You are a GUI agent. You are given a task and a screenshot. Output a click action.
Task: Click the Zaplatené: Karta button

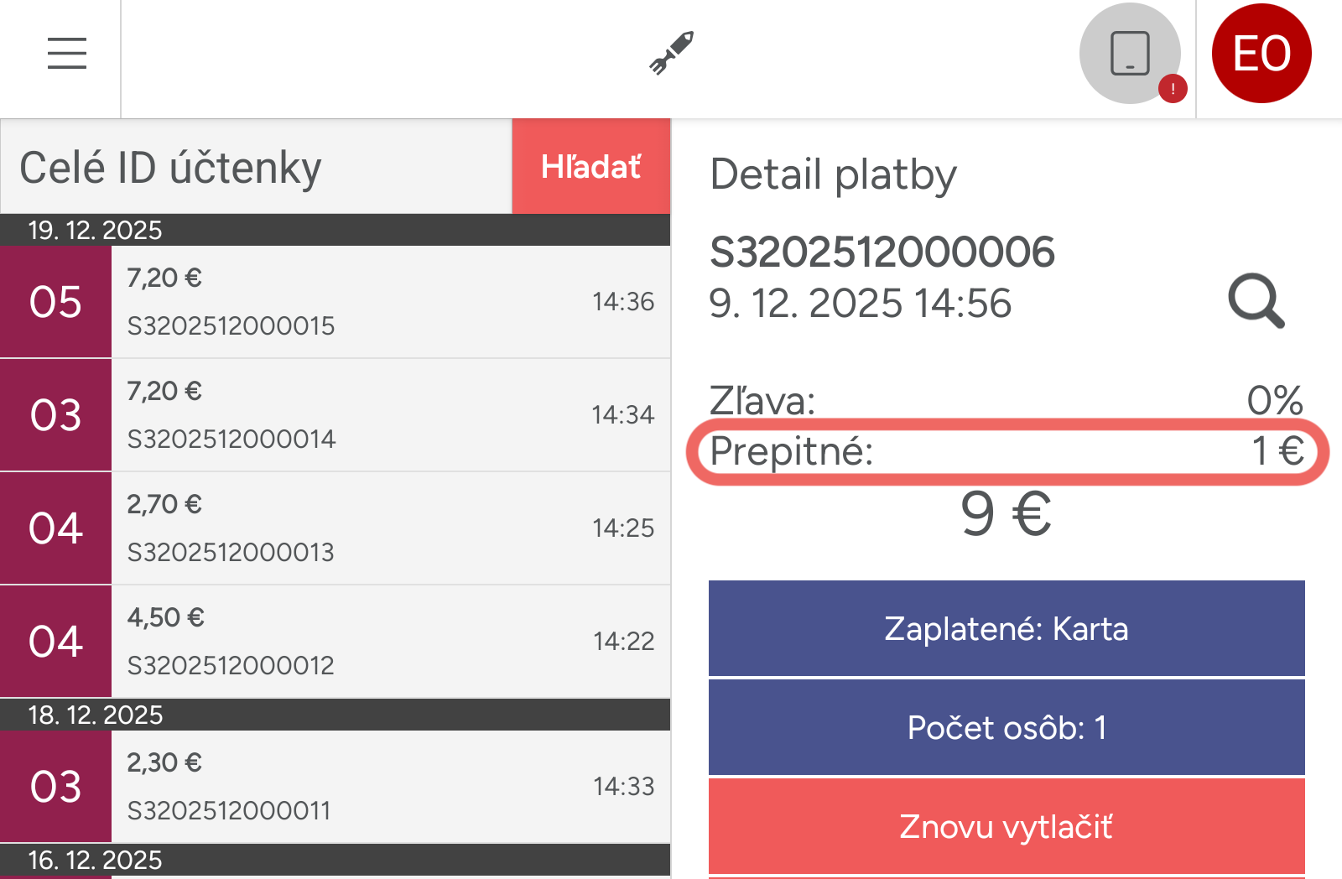1006,628
